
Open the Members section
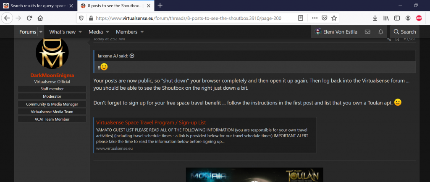click(127, 32)
